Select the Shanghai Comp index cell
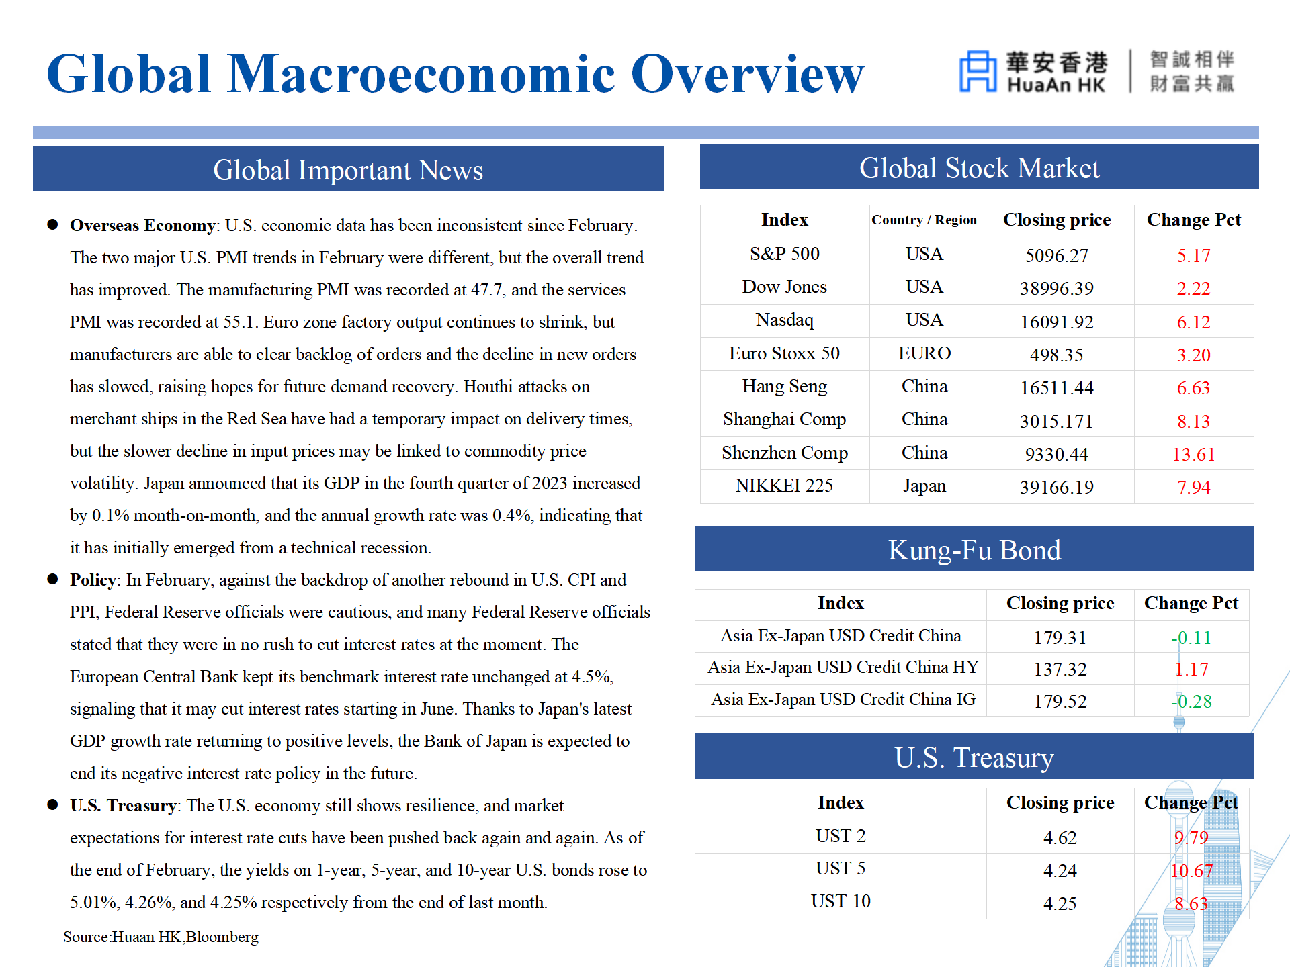 point(785,419)
